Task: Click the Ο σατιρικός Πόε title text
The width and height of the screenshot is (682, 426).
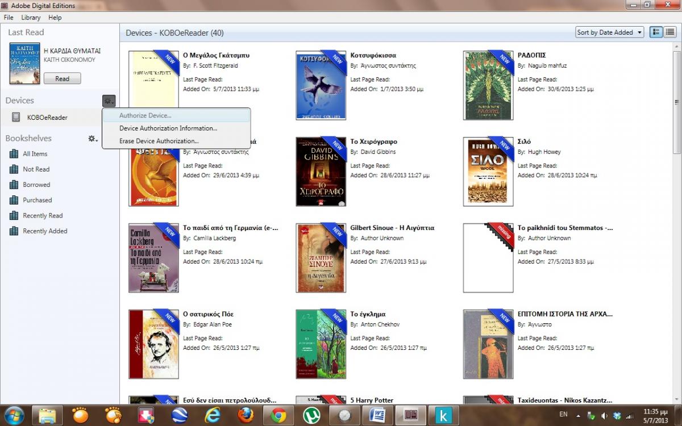Action: click(x=208, y=314)
